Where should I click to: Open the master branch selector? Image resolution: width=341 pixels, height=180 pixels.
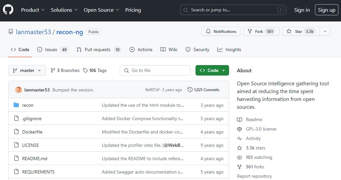(27, 70)
